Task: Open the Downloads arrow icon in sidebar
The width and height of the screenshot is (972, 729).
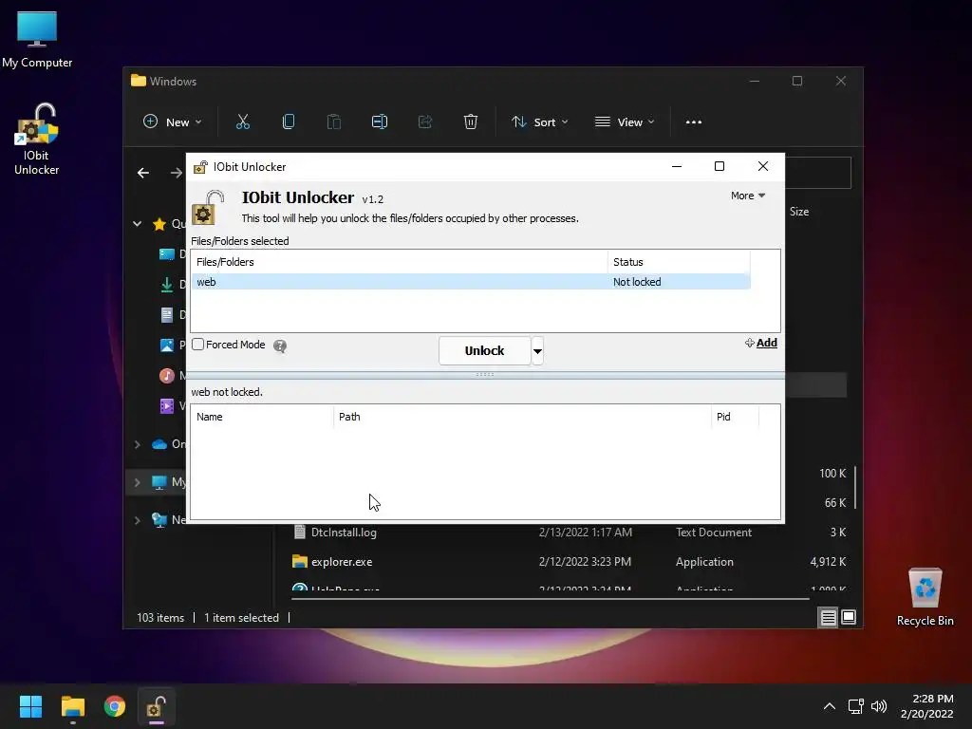Action: click(x=167, y=285)
